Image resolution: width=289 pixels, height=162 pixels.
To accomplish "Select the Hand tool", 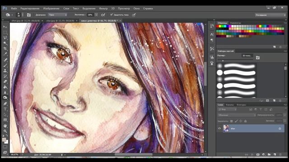I will click(x=5, y=126).
